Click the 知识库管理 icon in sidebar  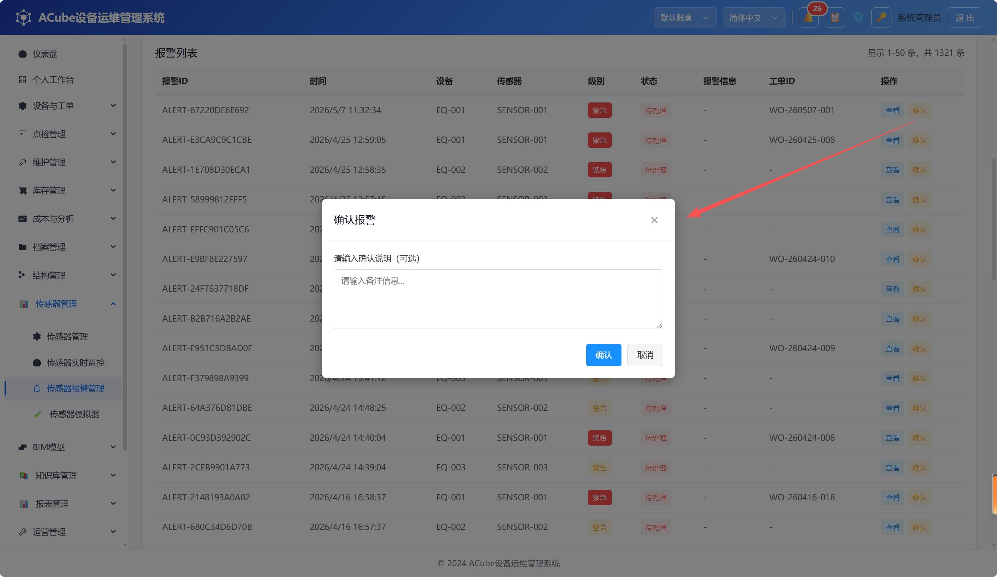click(24, 475)
